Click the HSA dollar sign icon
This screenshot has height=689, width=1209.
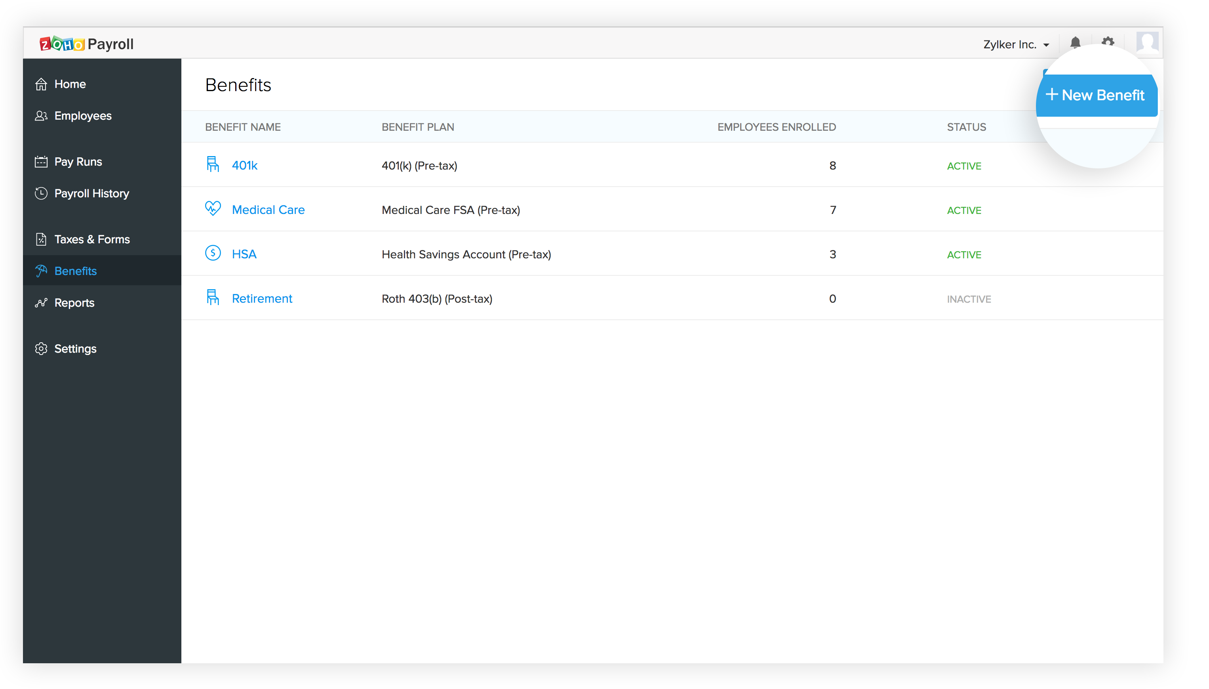(x=213, y=254)
